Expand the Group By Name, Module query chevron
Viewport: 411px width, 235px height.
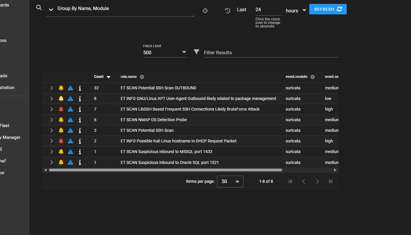coord(51,10)
